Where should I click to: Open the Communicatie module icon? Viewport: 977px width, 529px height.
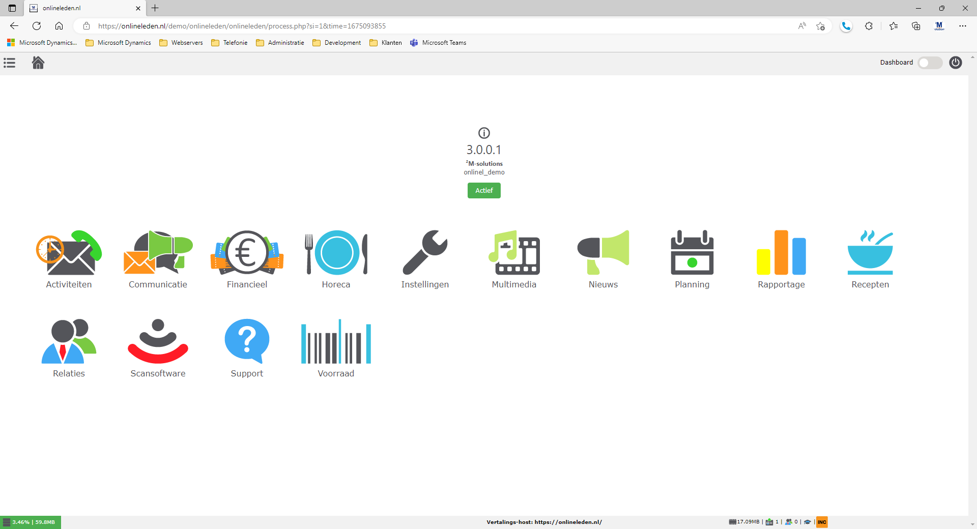[x=158, y=253]
